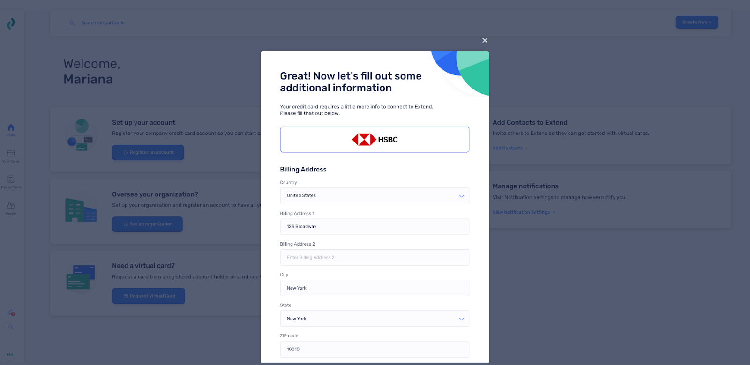Click the virtual card illustration
750x365 pixels.
coord(81,277)
